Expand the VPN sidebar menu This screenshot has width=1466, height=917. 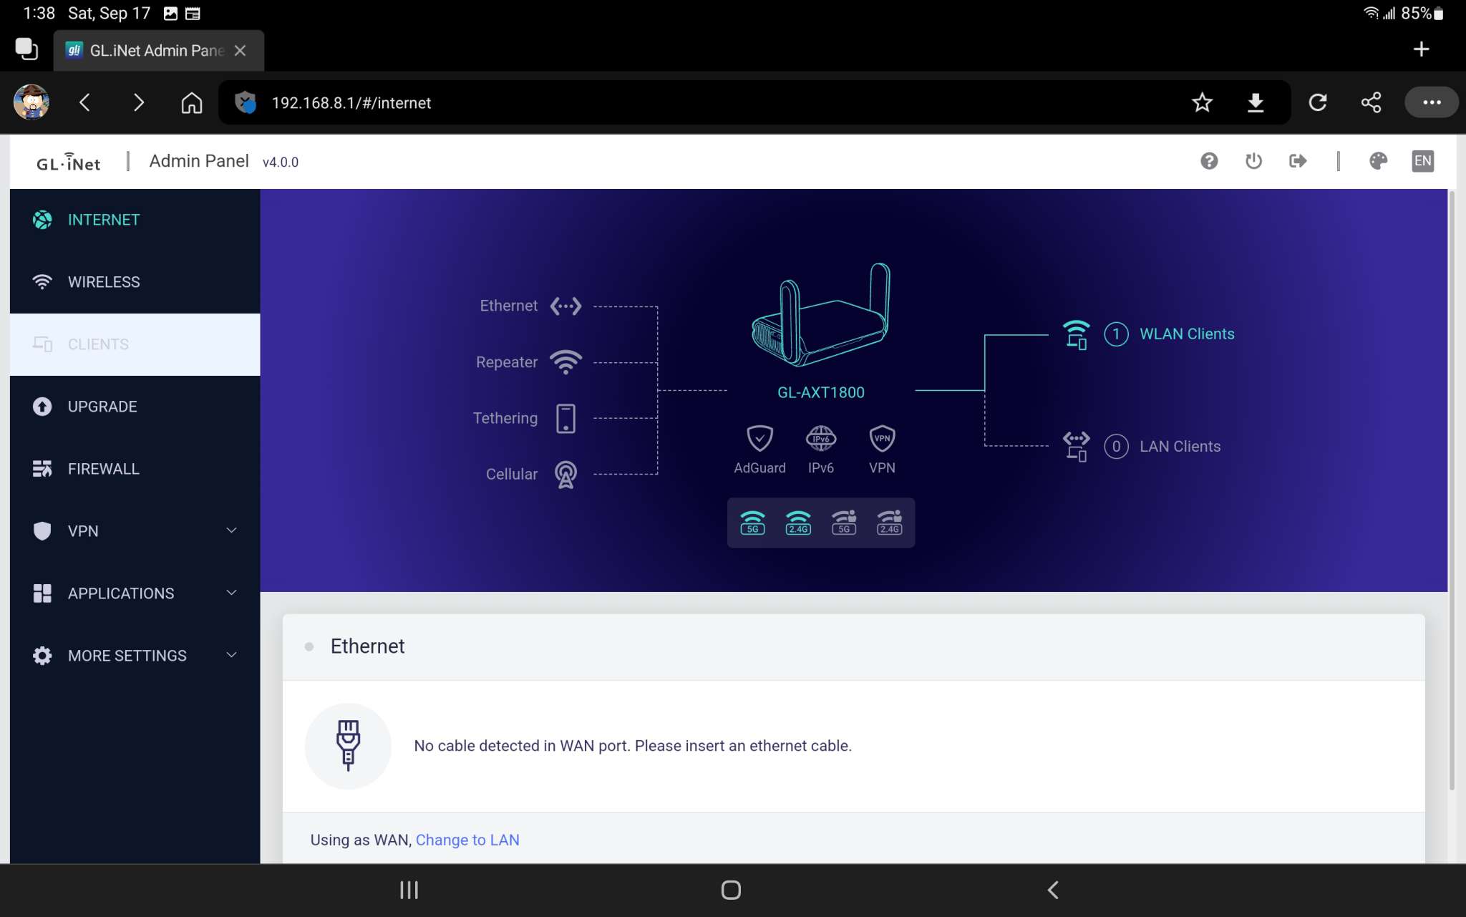coord(135,531)
